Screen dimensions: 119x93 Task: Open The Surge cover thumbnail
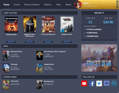click(6, 68)
